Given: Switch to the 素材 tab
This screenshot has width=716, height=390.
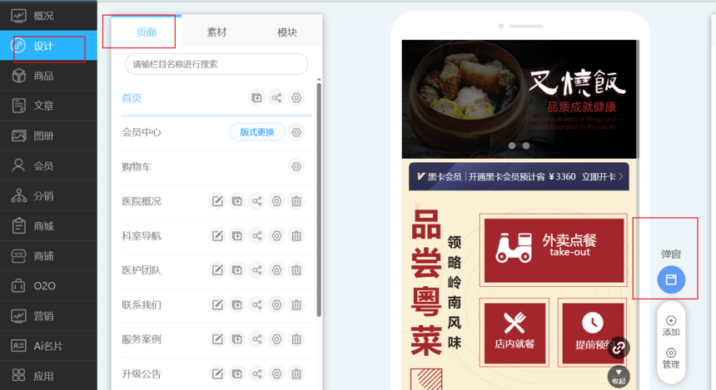Looking at the screenshot, I should tap(217, 32).
